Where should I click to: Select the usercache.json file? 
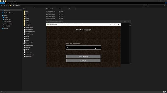point(29,53)
